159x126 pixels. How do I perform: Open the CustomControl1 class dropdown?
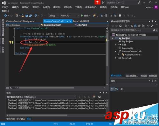coord(57,25)
